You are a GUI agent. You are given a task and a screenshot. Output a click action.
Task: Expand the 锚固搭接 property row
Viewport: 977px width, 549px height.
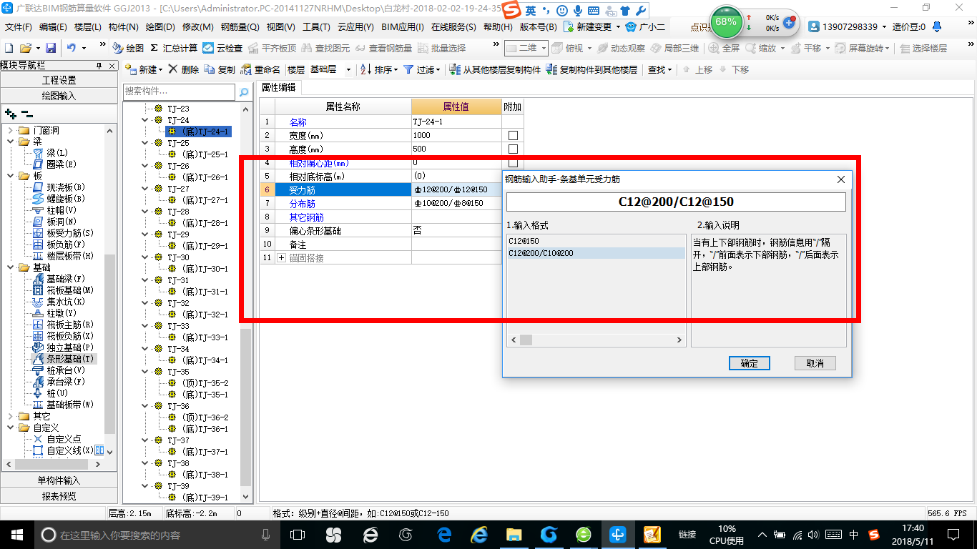pos(282,258)
